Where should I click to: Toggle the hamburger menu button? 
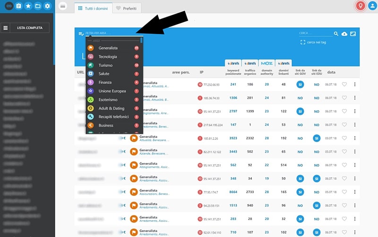[63, 6]
